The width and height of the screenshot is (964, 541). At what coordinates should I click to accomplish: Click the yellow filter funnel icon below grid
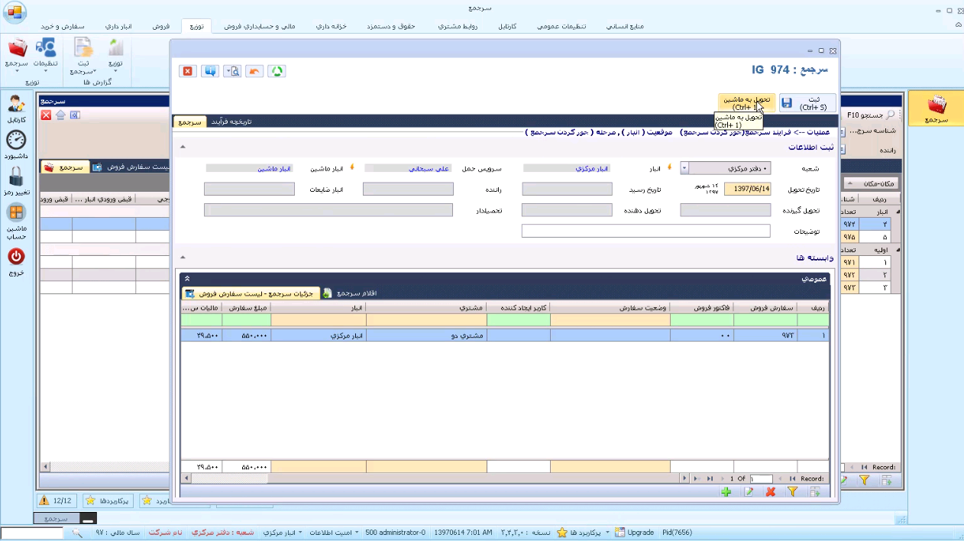tap(792, 492)
